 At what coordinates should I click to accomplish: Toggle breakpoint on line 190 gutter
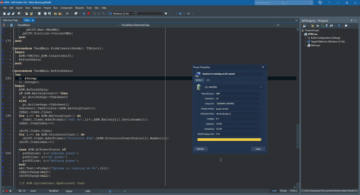tap(3, 116)
